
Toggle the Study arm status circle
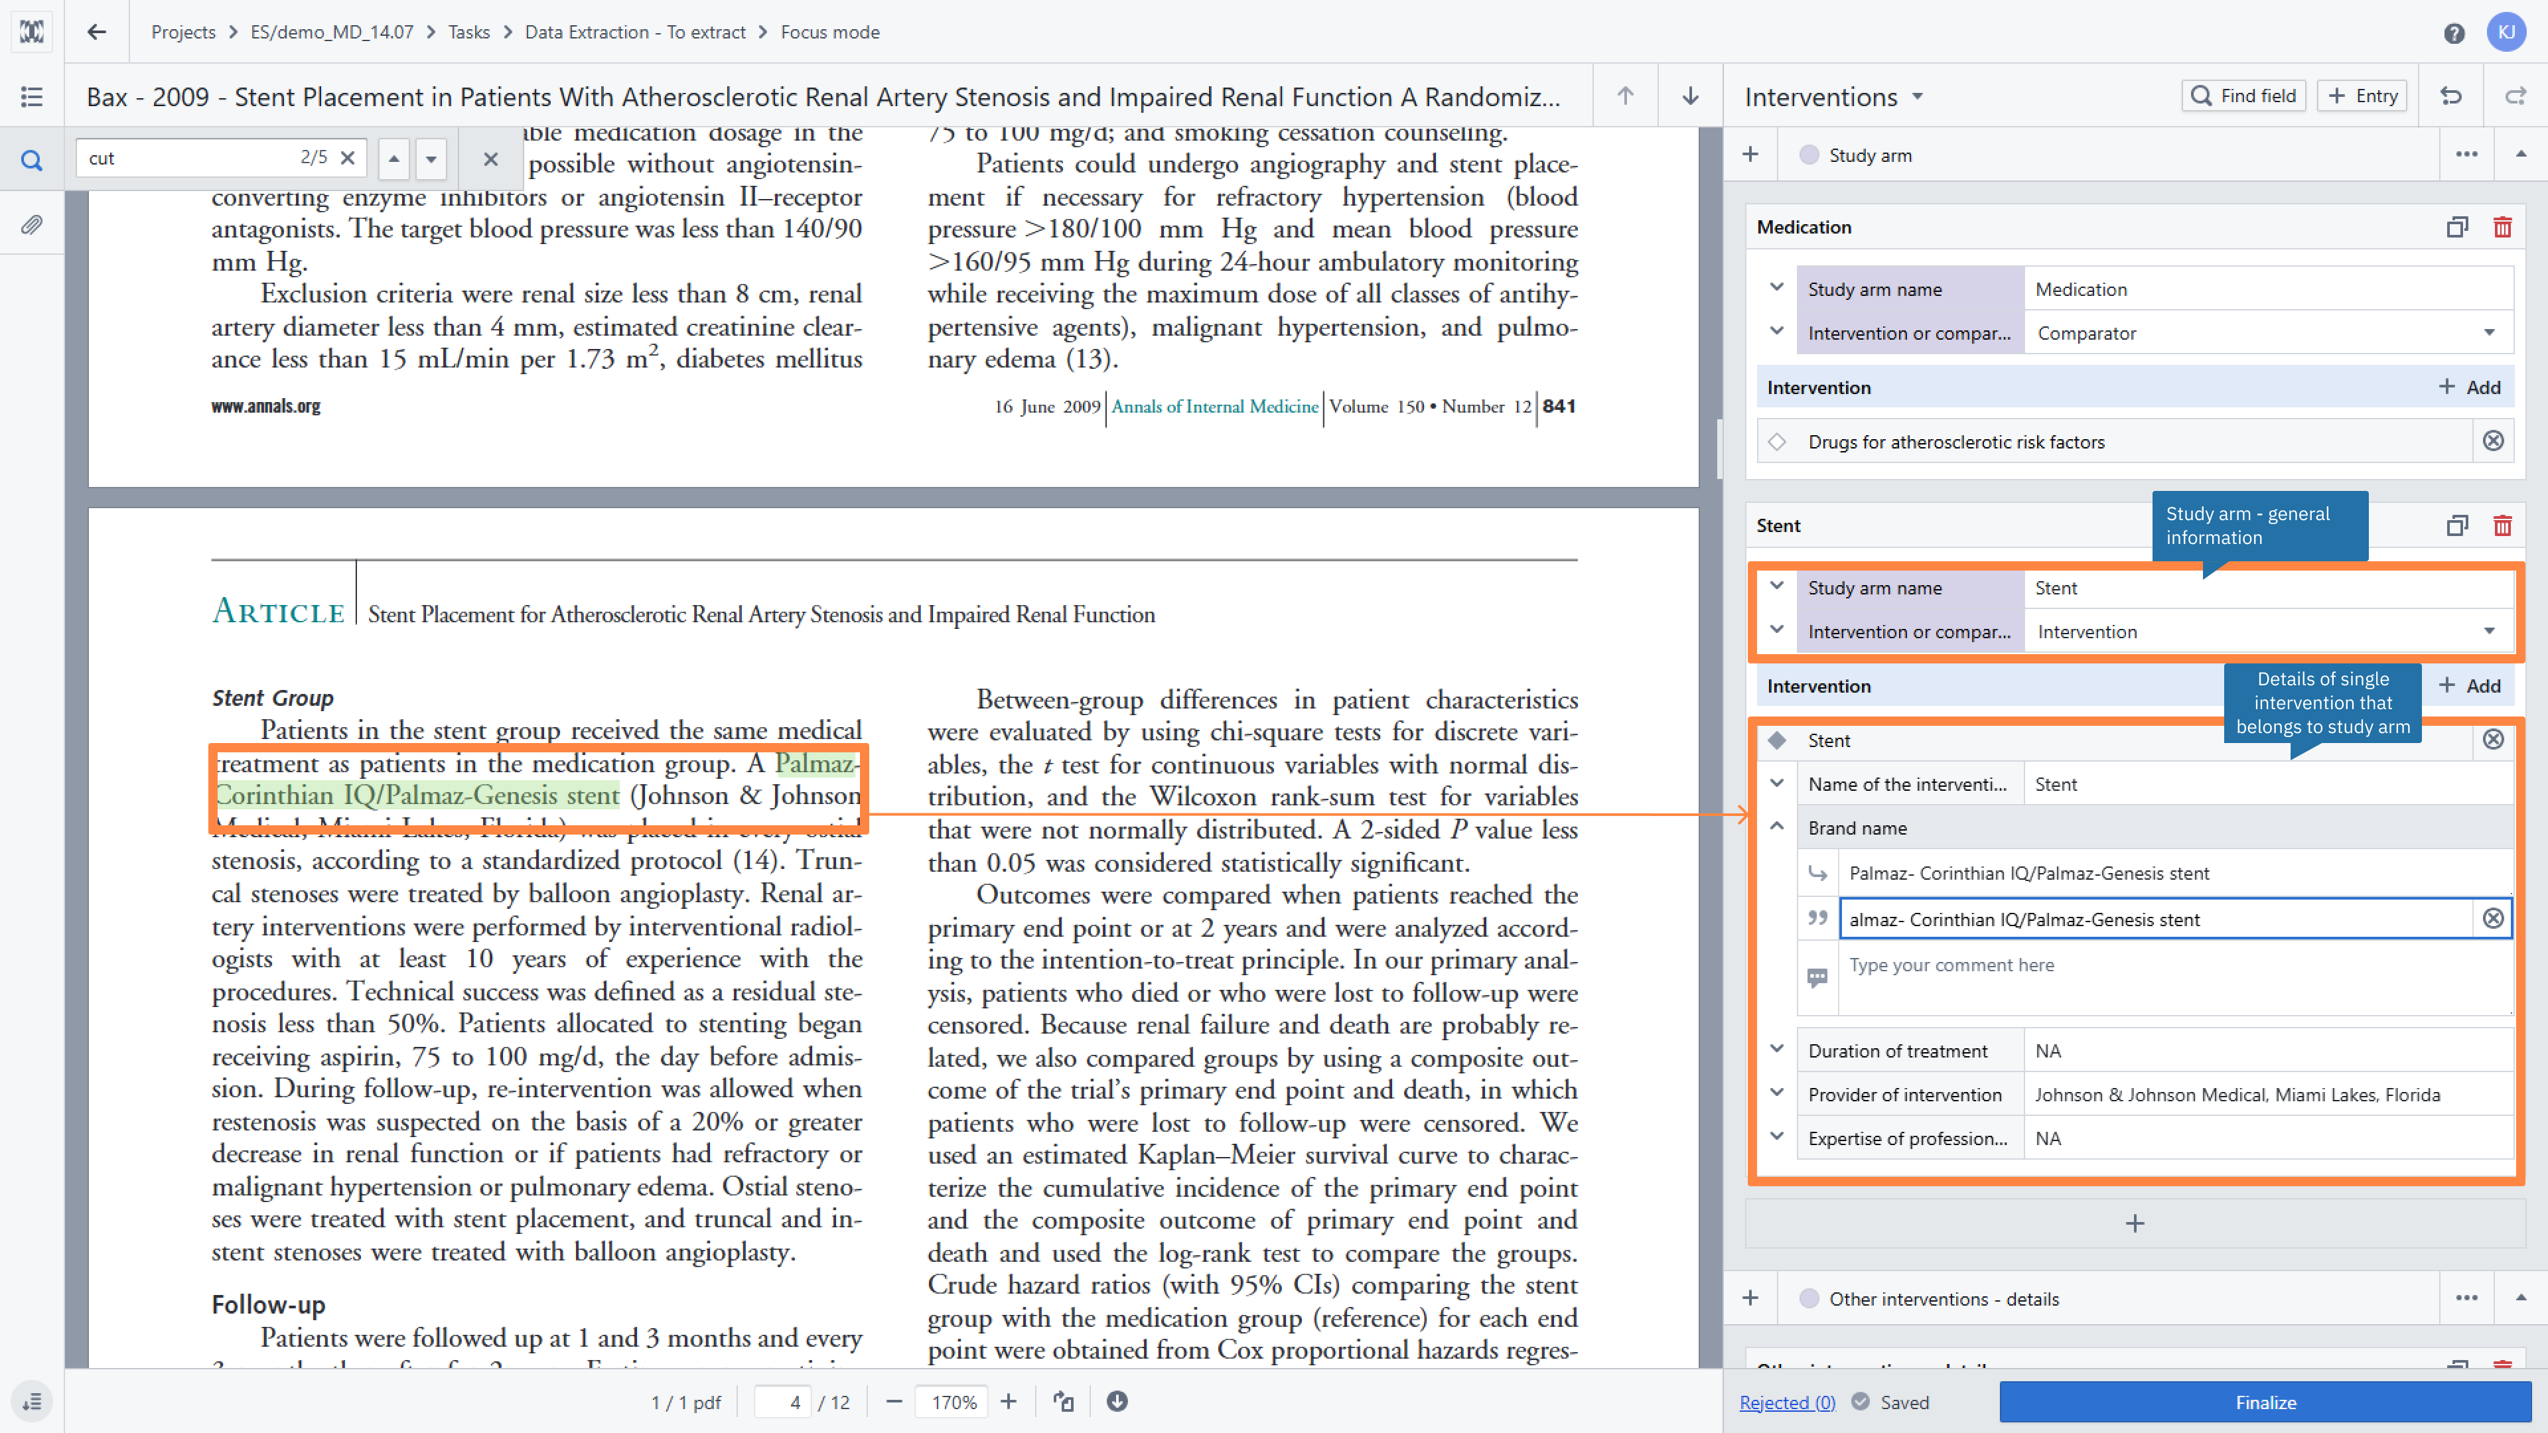click(x=1809, y=155)
